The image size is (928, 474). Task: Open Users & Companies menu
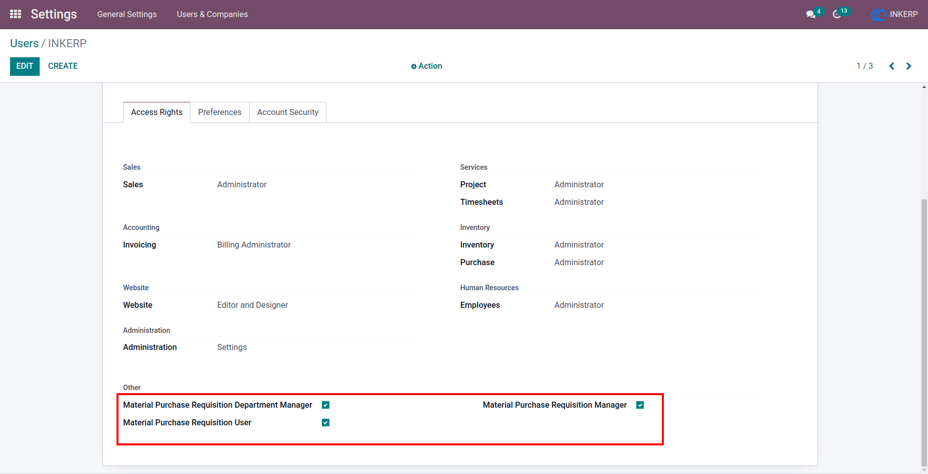tap(212, 15)
